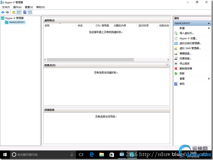213x160 pixels.
Task: Click the 停止服务 stop icon
Action: coord(176,63)
